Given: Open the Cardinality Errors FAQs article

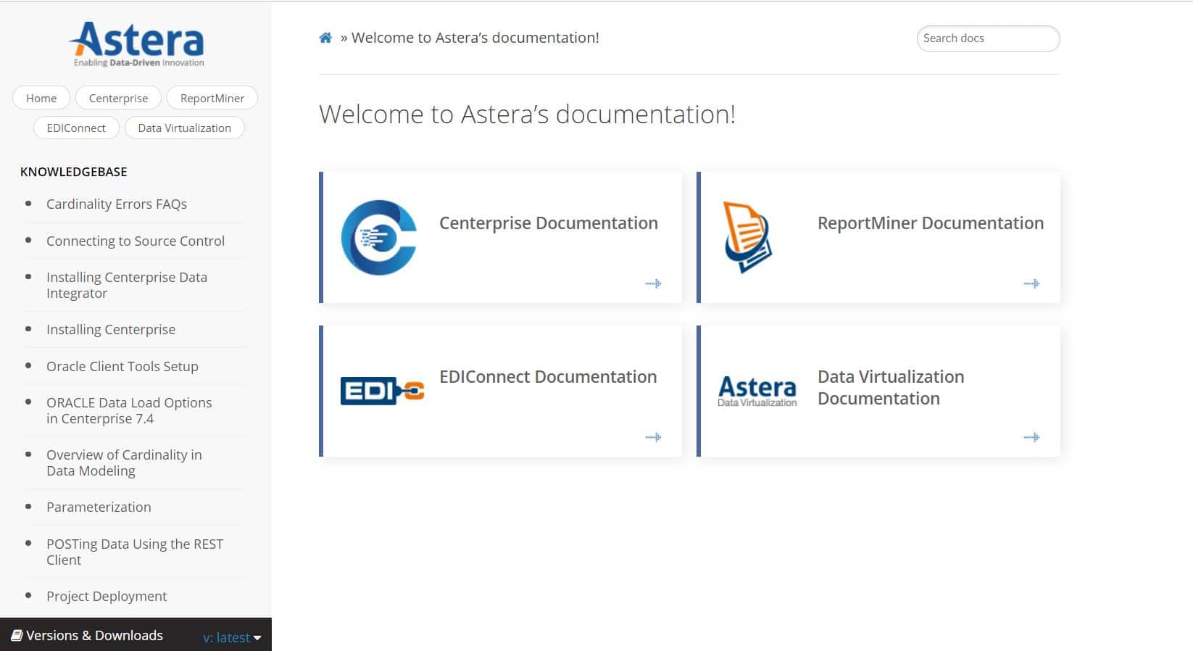Looking at the screenshot, I should click(117, 204).
